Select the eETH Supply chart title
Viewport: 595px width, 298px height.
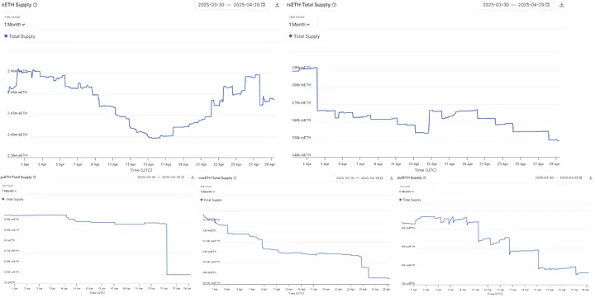pos(17,5)
